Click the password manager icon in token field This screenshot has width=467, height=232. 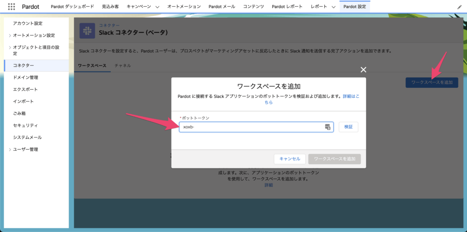[x=327, y=127]
